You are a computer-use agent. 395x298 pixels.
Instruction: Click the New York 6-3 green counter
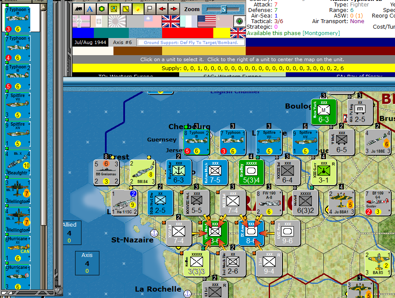point(324,112)
